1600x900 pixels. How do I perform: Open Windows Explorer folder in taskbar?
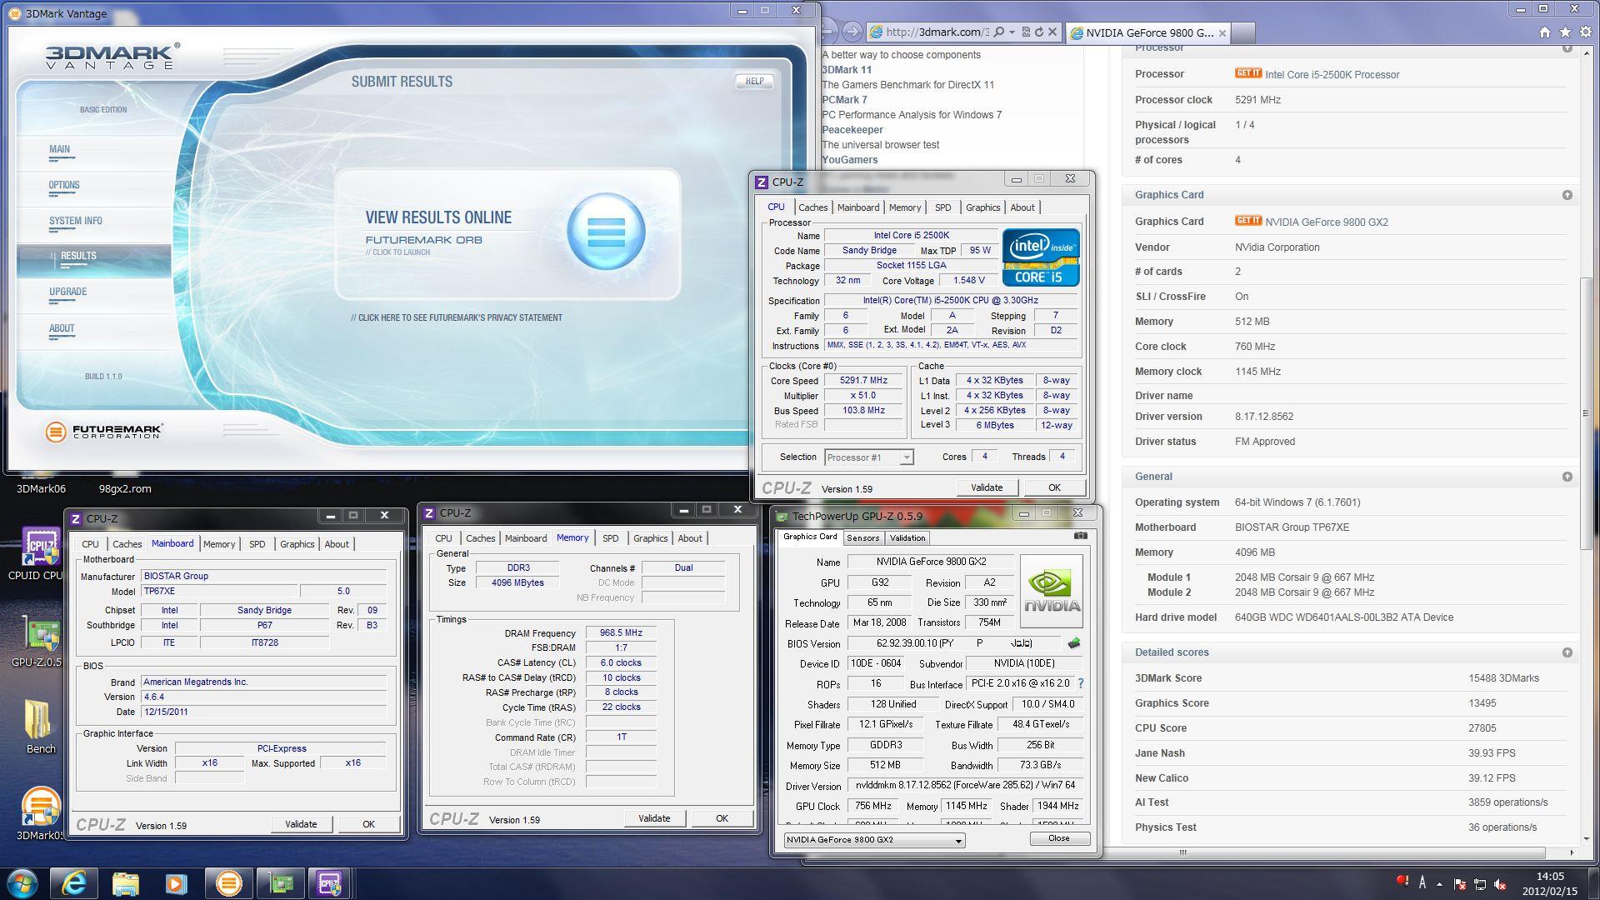pyautogui.click(x=125, y=883)
